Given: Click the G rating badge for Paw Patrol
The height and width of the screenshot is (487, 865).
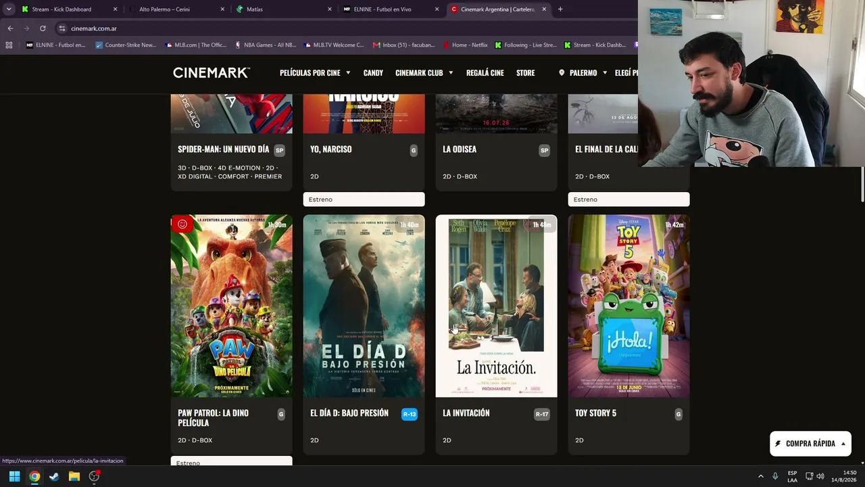Looking at the screenshot, I should click(281, 414).
